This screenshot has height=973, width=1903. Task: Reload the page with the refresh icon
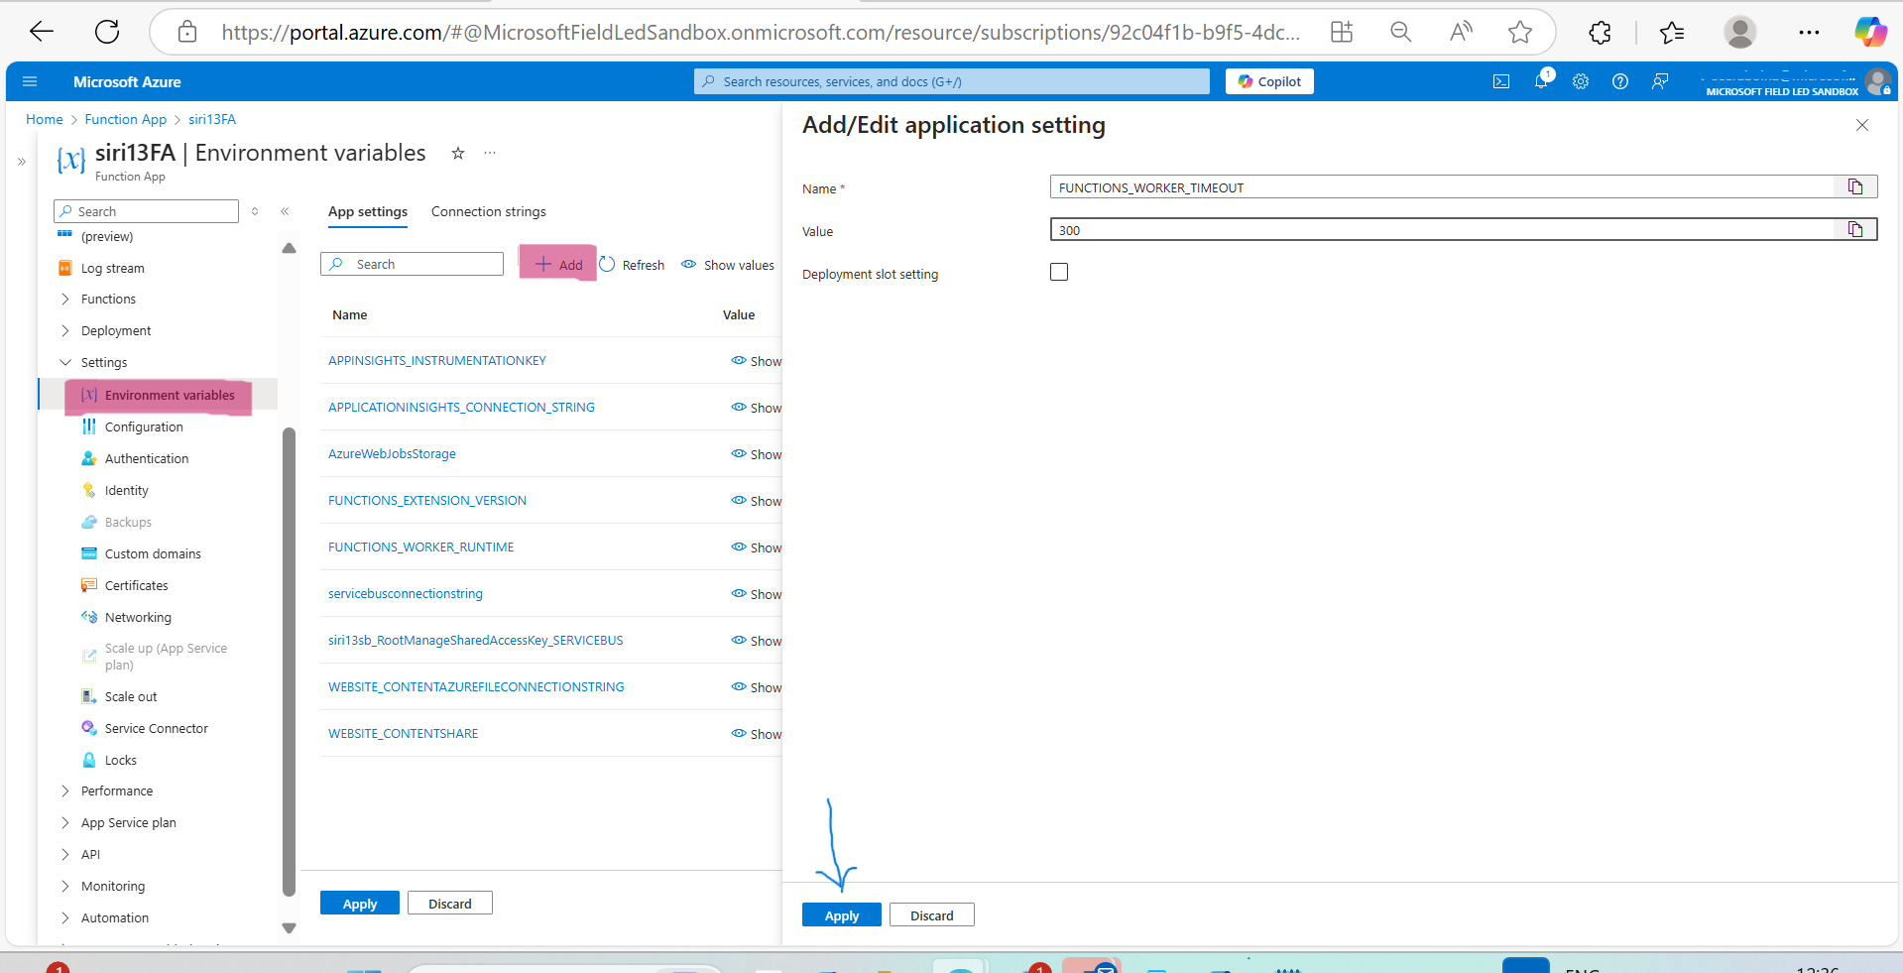pyautogui.click(x=107, y=32)
